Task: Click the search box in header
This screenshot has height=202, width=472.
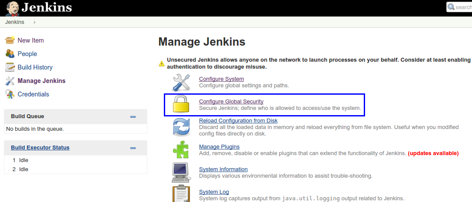Action: click(459, 7)
